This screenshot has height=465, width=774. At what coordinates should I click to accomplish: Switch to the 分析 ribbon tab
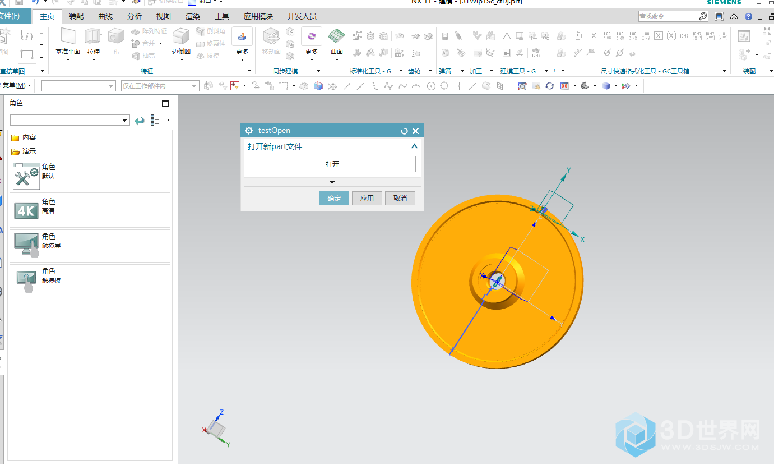click(135, 16)
